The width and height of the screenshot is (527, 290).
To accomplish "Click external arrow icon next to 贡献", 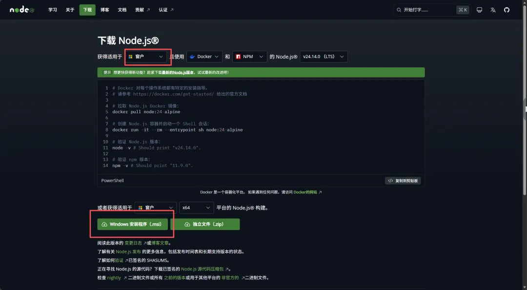I will pos(148,10).
